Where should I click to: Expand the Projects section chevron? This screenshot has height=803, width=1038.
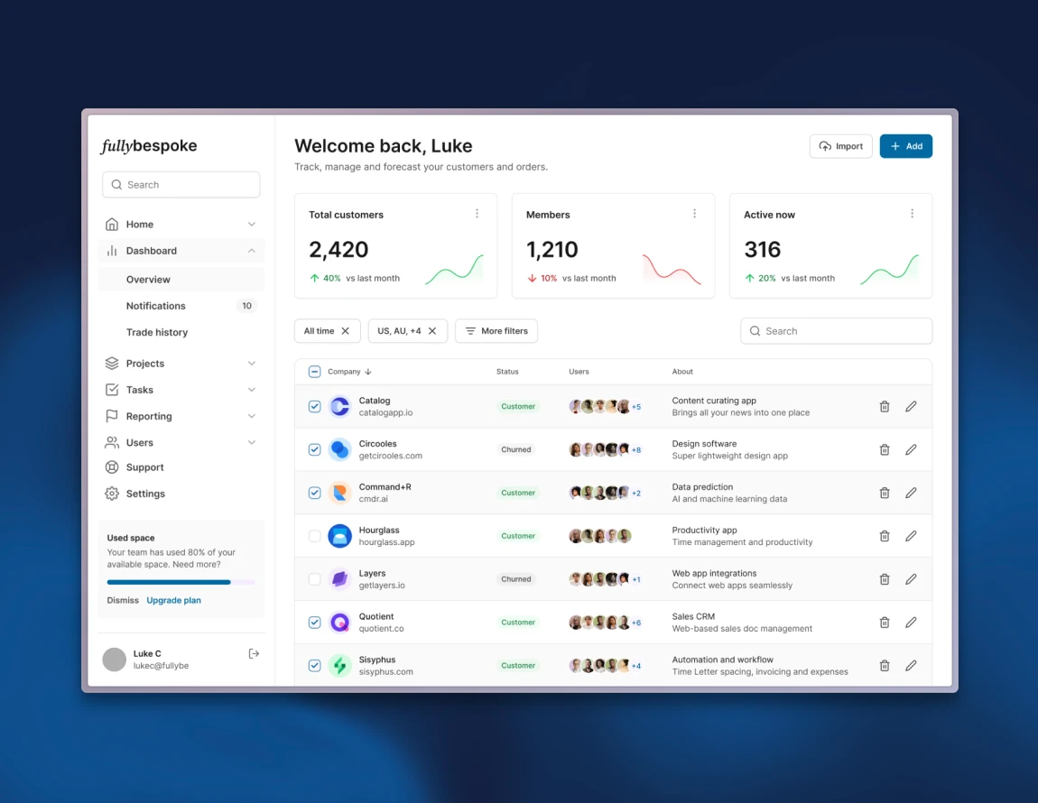(x=252, y=364)
